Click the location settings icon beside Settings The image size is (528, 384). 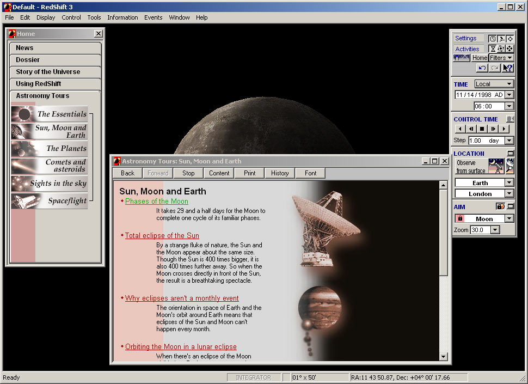click(501, 39)
